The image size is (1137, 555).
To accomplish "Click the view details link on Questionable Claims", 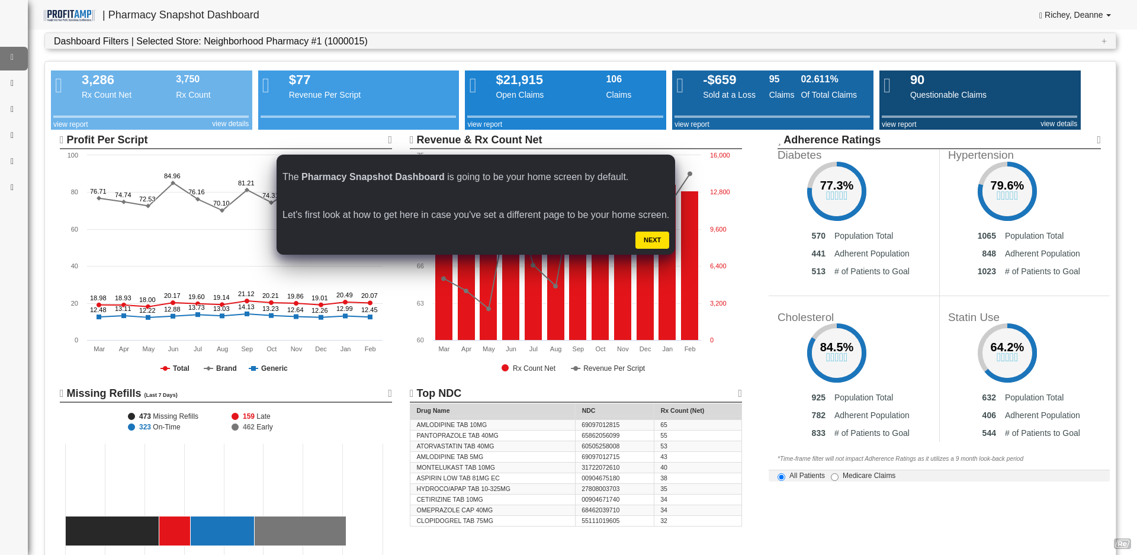I will [x=1058, y=124].
